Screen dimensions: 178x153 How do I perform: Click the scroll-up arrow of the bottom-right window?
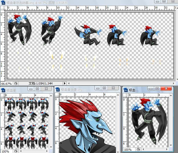[171, 95]
